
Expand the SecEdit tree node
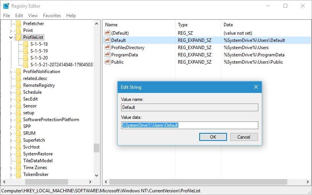(x=11, y=99)
